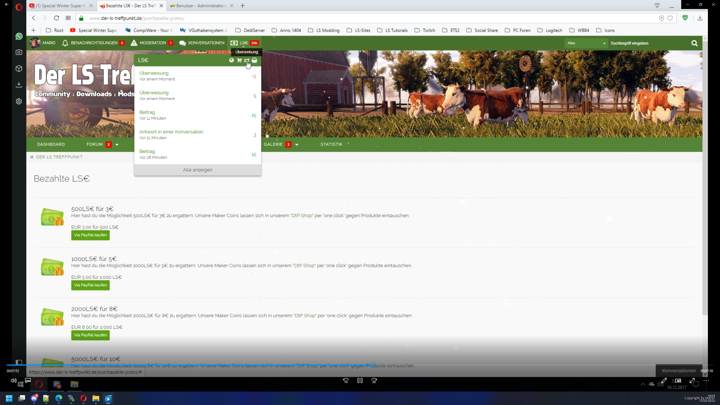Image resolution: width=720 pixels, height=405 pixels.
Task: Open the LS€ 54k menu
Action: click(244, 43)
